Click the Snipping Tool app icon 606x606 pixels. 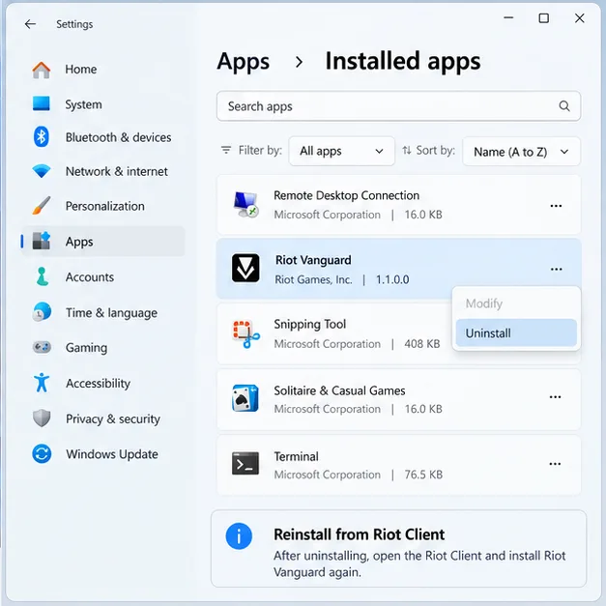pos(246,334)
